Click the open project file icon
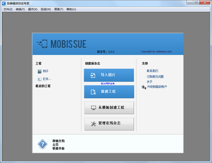This screenshot has width=212, height=163. (x=40, y=79)
